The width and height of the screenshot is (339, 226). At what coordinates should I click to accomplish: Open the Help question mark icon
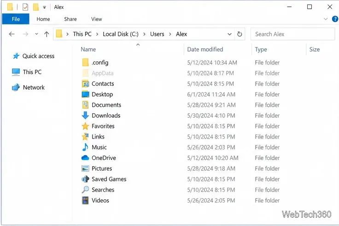[335, 19]
